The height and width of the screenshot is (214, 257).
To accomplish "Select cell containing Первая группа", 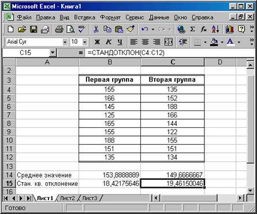I will click(x=110, y=80).
